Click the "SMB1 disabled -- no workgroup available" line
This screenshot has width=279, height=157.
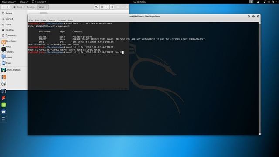click(x=54, y=44)
